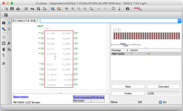Click the Connect button
This screenshot has width=183, height=111.
[x=163, y=87]
